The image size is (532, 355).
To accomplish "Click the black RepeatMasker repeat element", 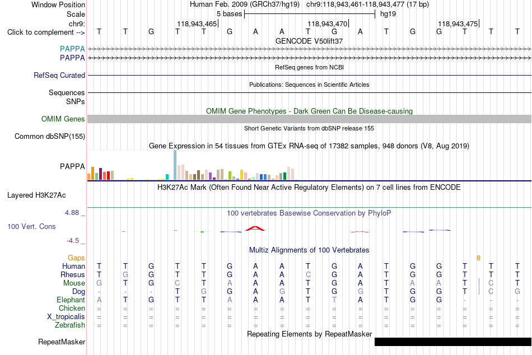I will point(453,342).
